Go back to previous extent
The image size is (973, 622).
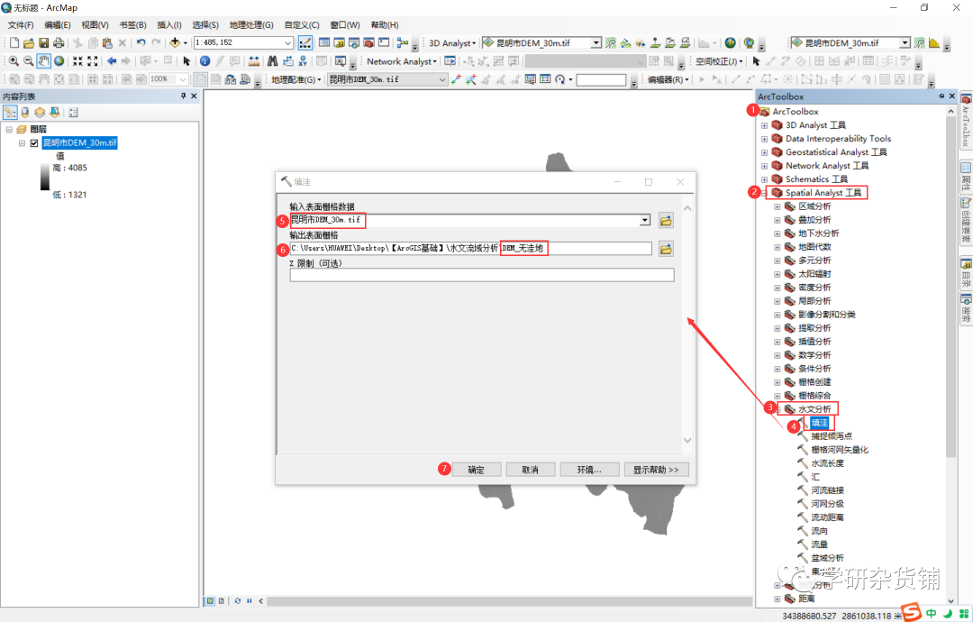click(x=112, y=60)
